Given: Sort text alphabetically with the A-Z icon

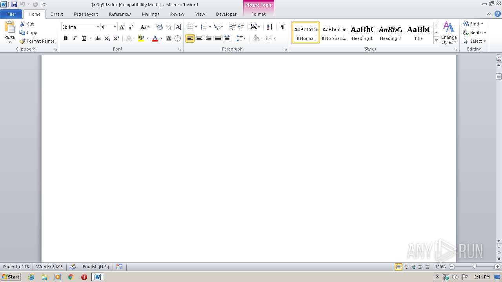Looking at the screenshot, I should pyautogui.click(x=269, y=27).
